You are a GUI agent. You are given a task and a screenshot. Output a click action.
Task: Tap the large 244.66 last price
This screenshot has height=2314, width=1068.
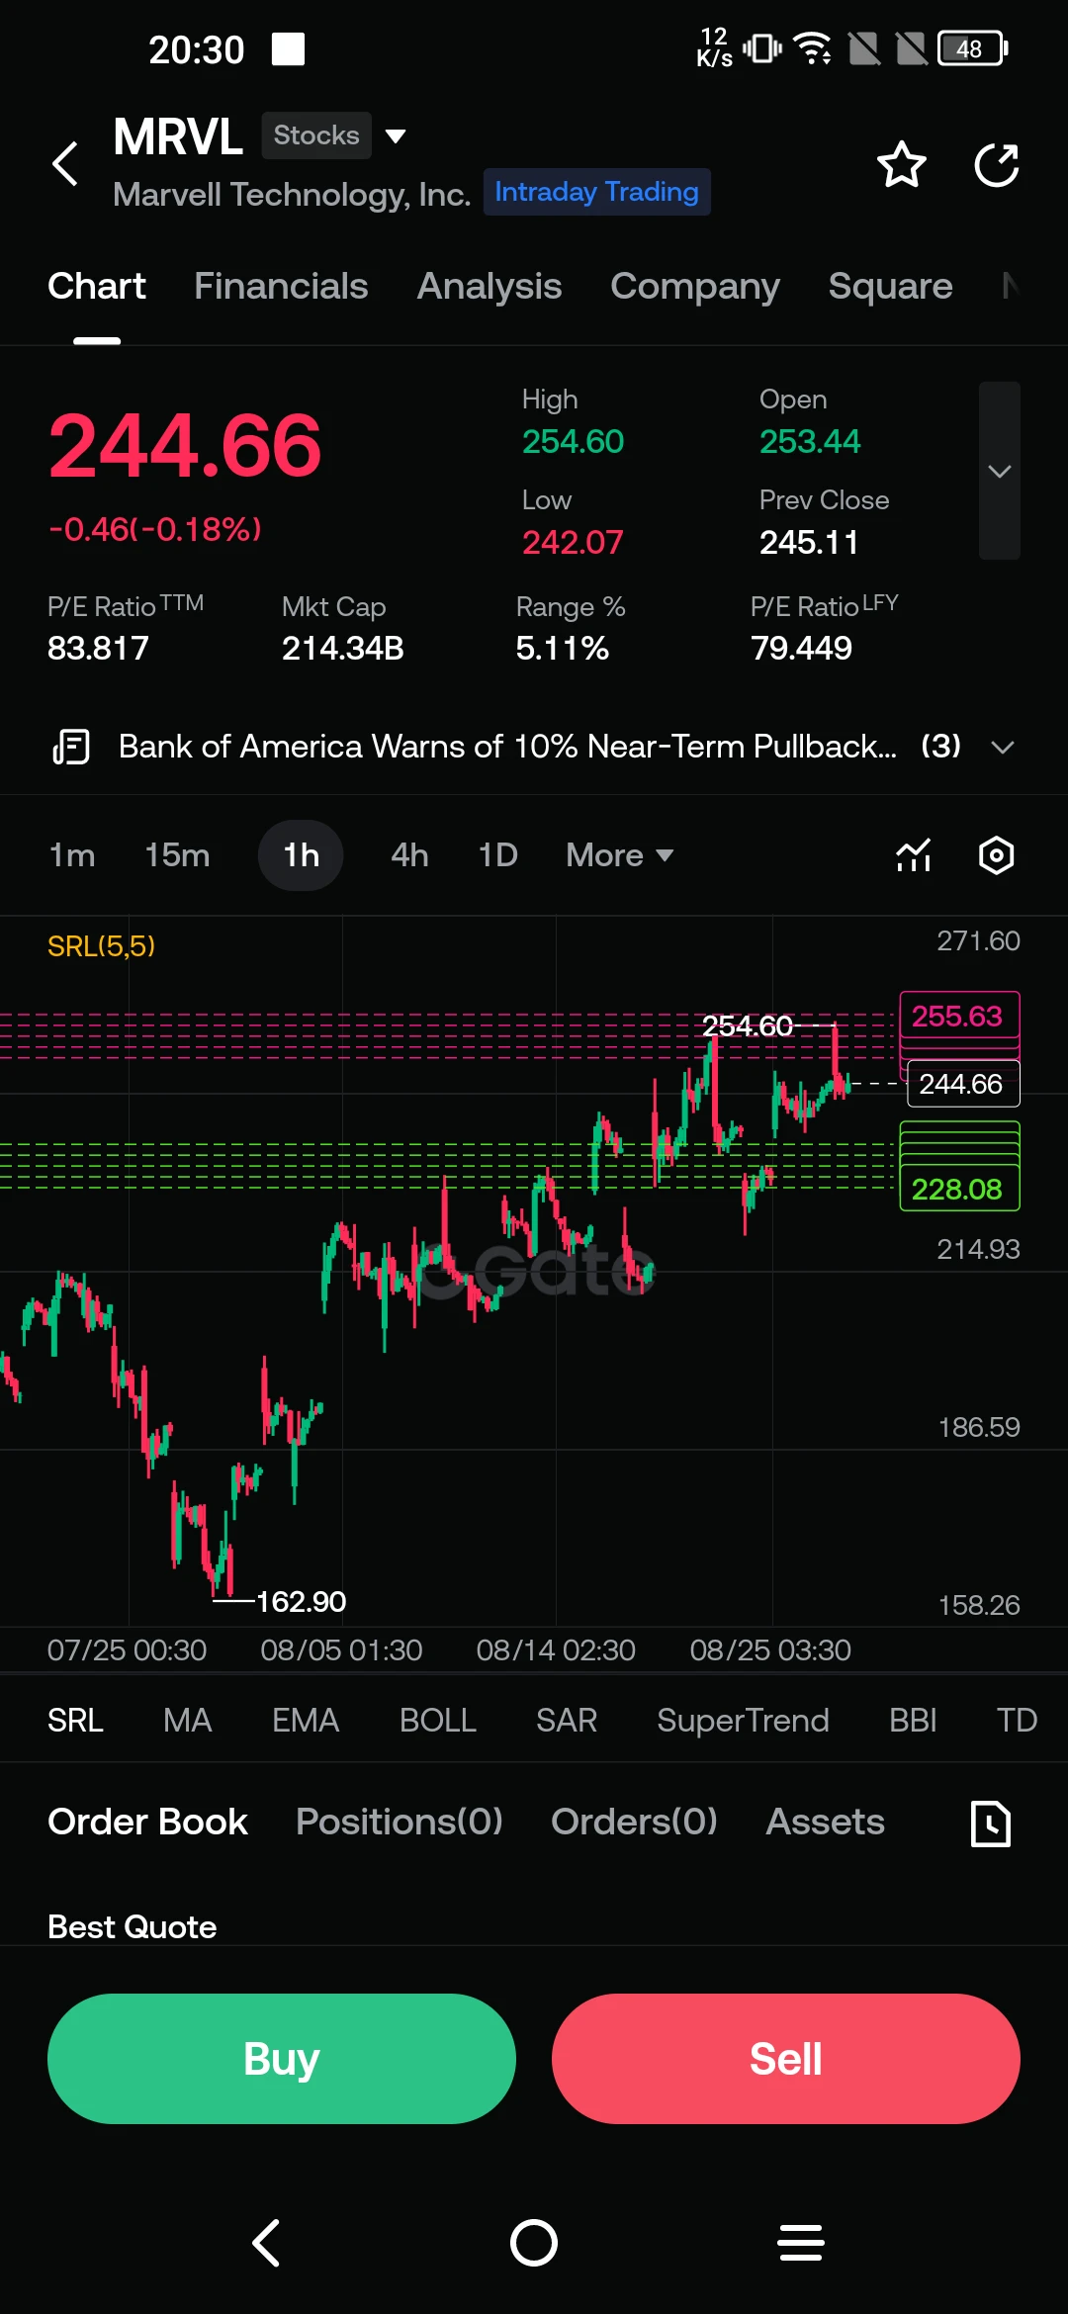185,445
